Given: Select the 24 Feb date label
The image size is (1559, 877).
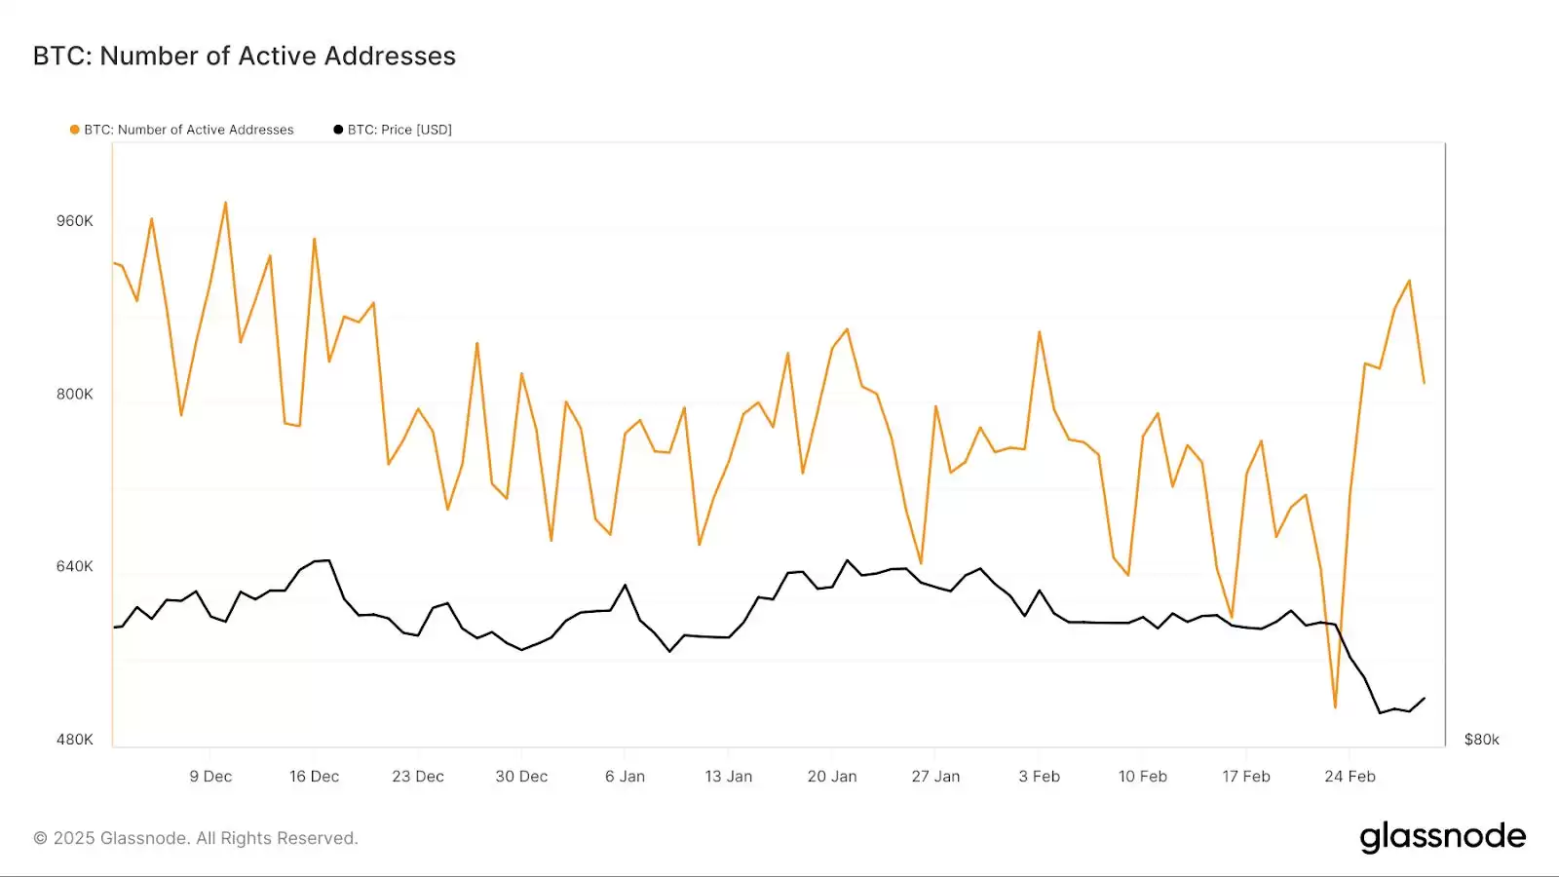Looking at the screenshot, I should coord(1350,777).
